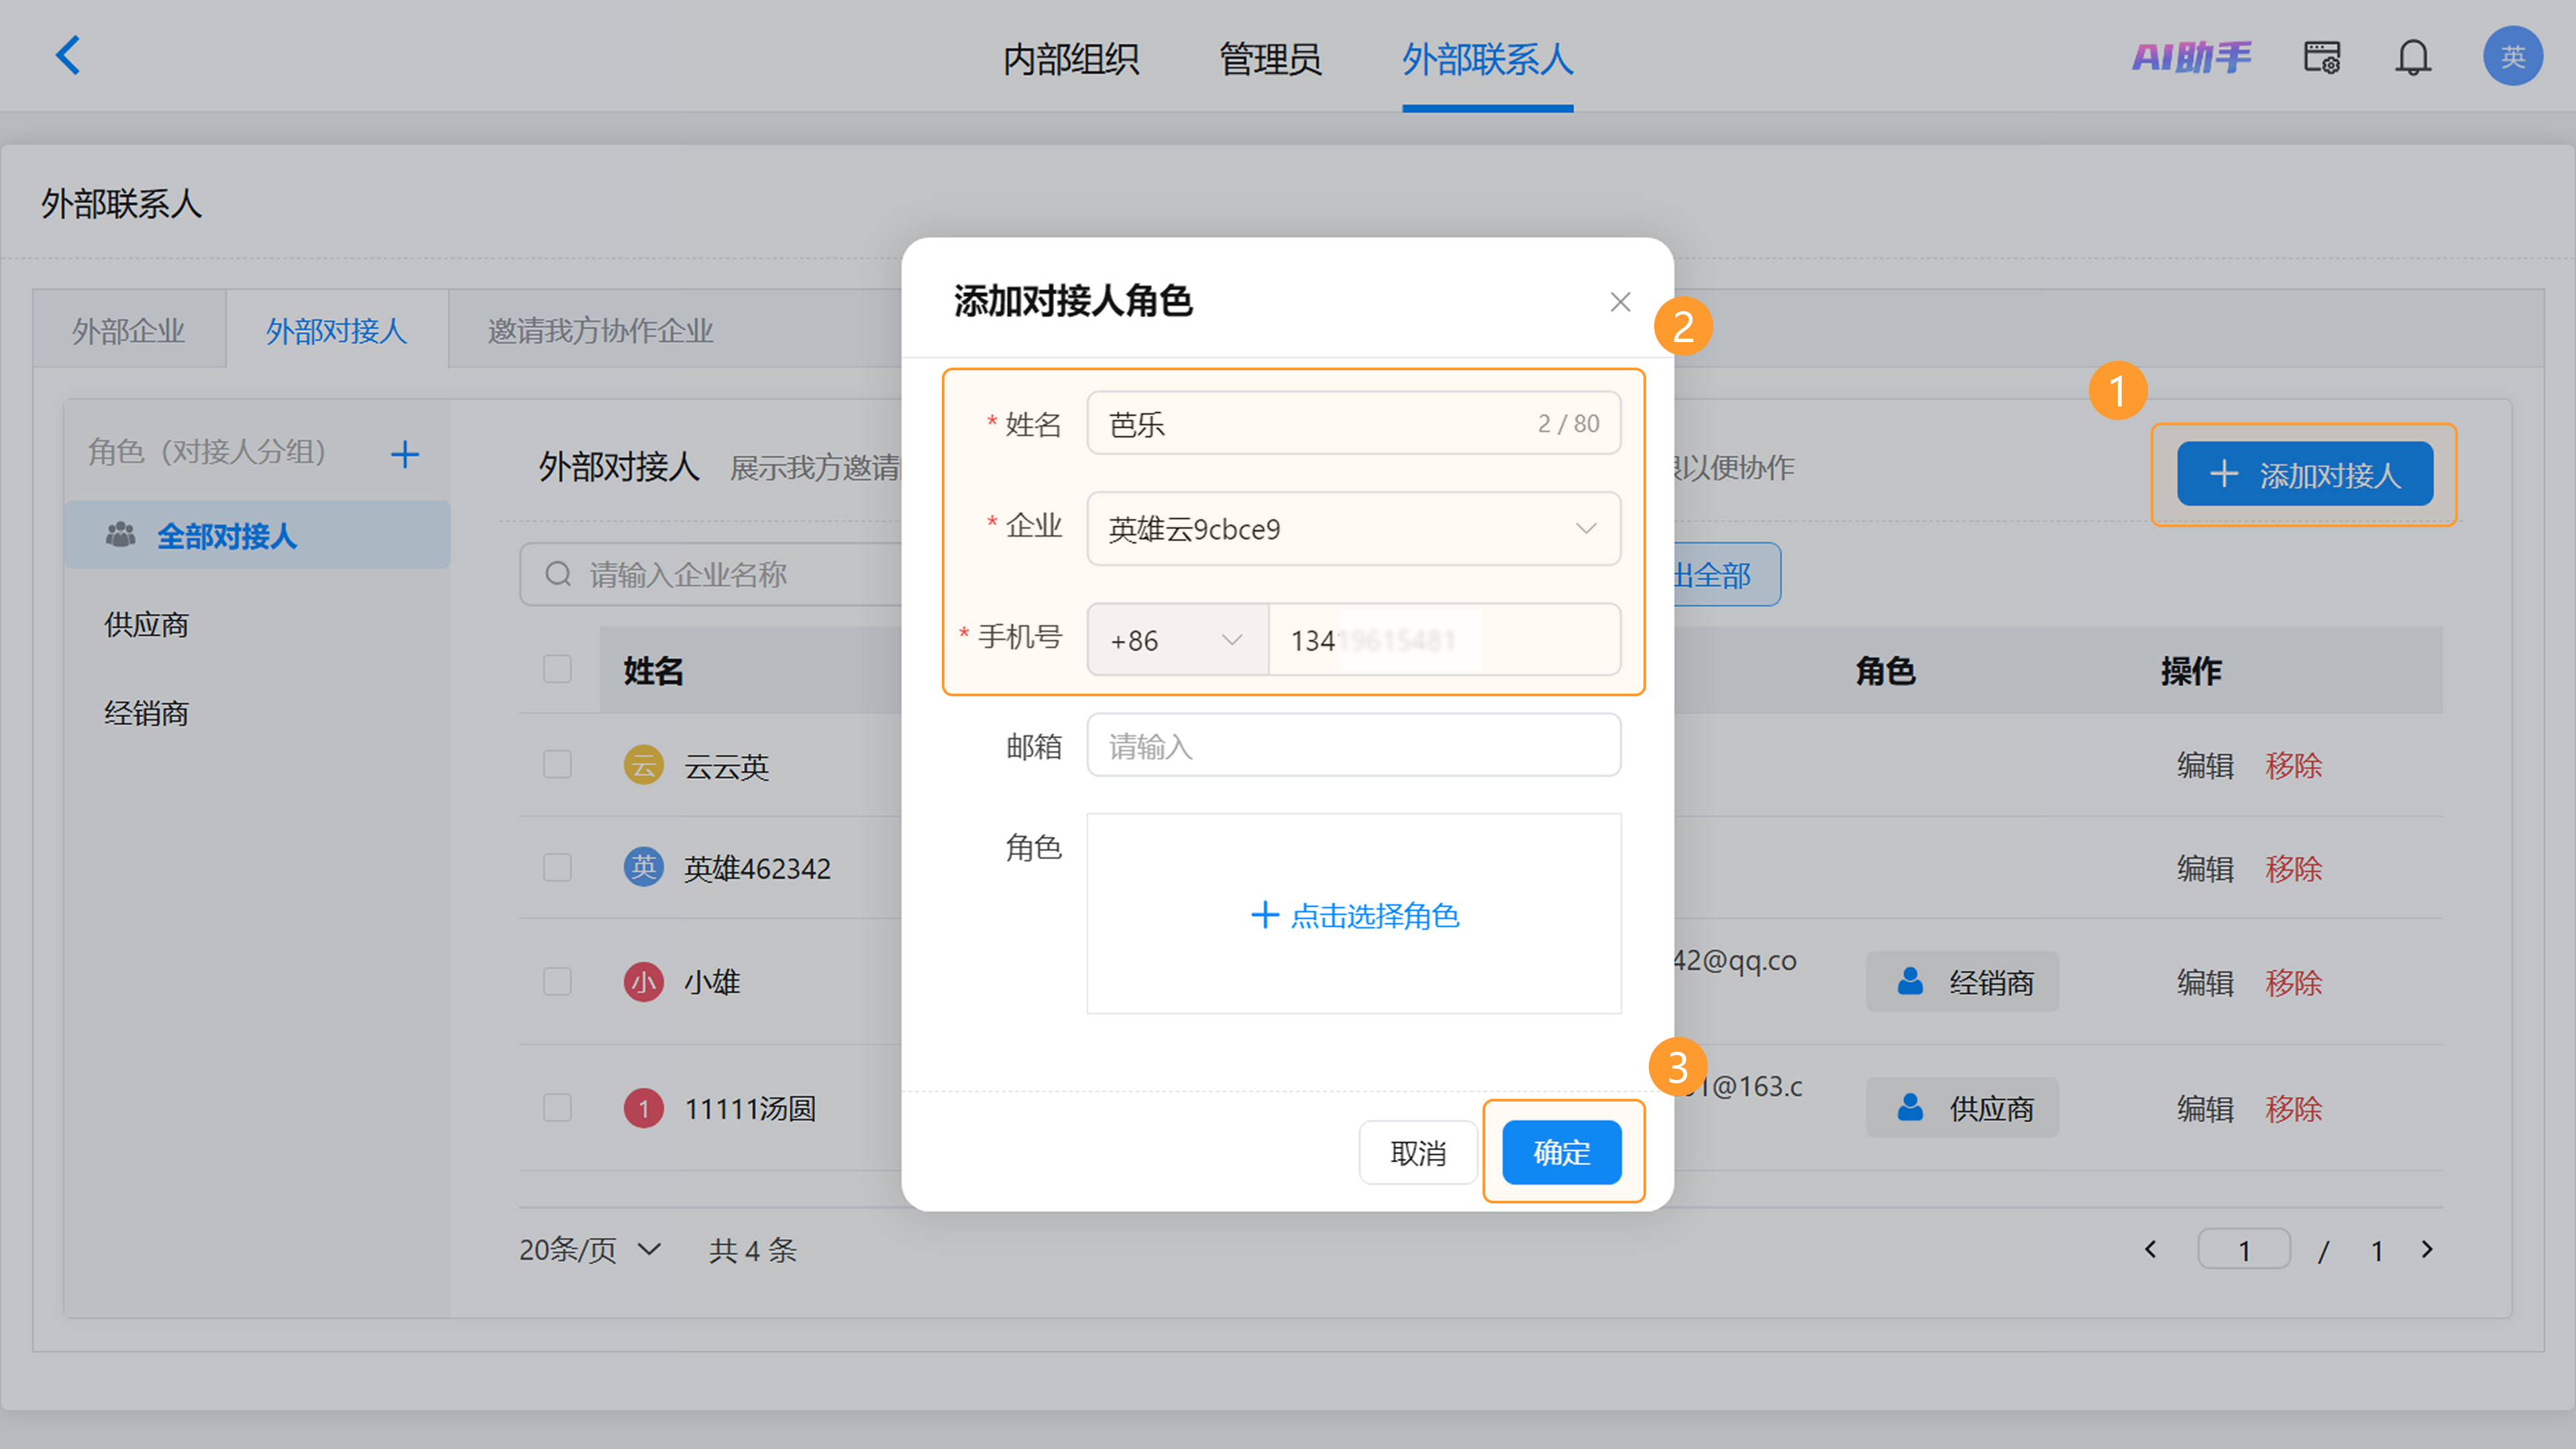The height and width of the screenshot is (1449, 2576).
Task: Click the 经销商 role tag in 小雄 row
Action: [1962, 982]
